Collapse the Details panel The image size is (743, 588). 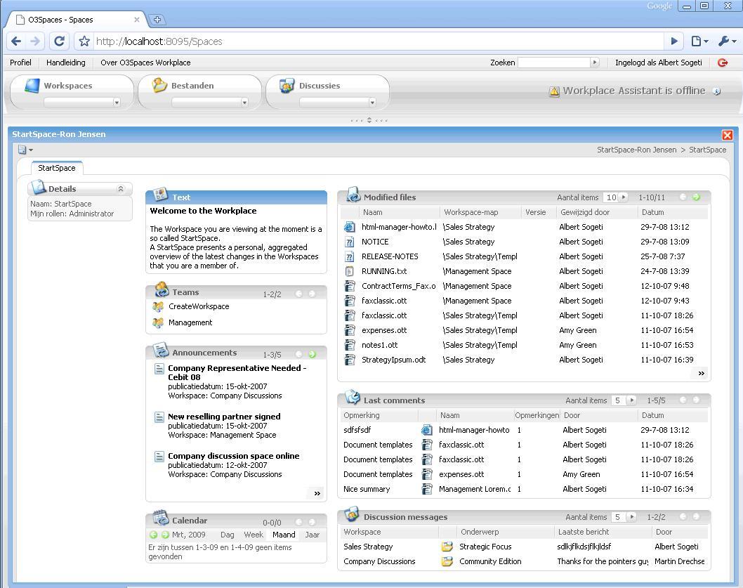click(x=120, y=189)
